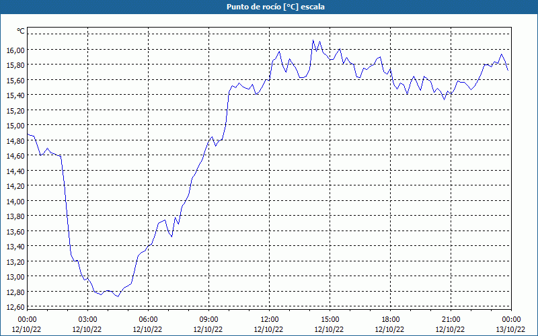The width and height of the screenshot is (538, 336).
Task: Click the 12/10/22 date under 21:00
Action: pyautogui.click(x=451, y=329)
